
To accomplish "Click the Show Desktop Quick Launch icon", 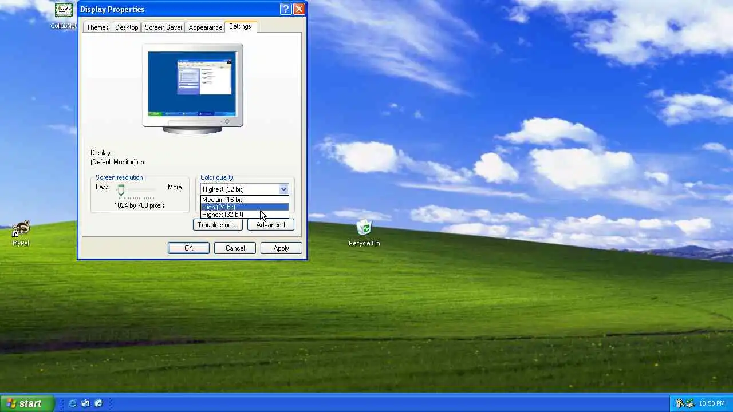I will tap(98, 403).
